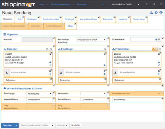Open settings gear next to Neue Sendung title

coord(156,13)
